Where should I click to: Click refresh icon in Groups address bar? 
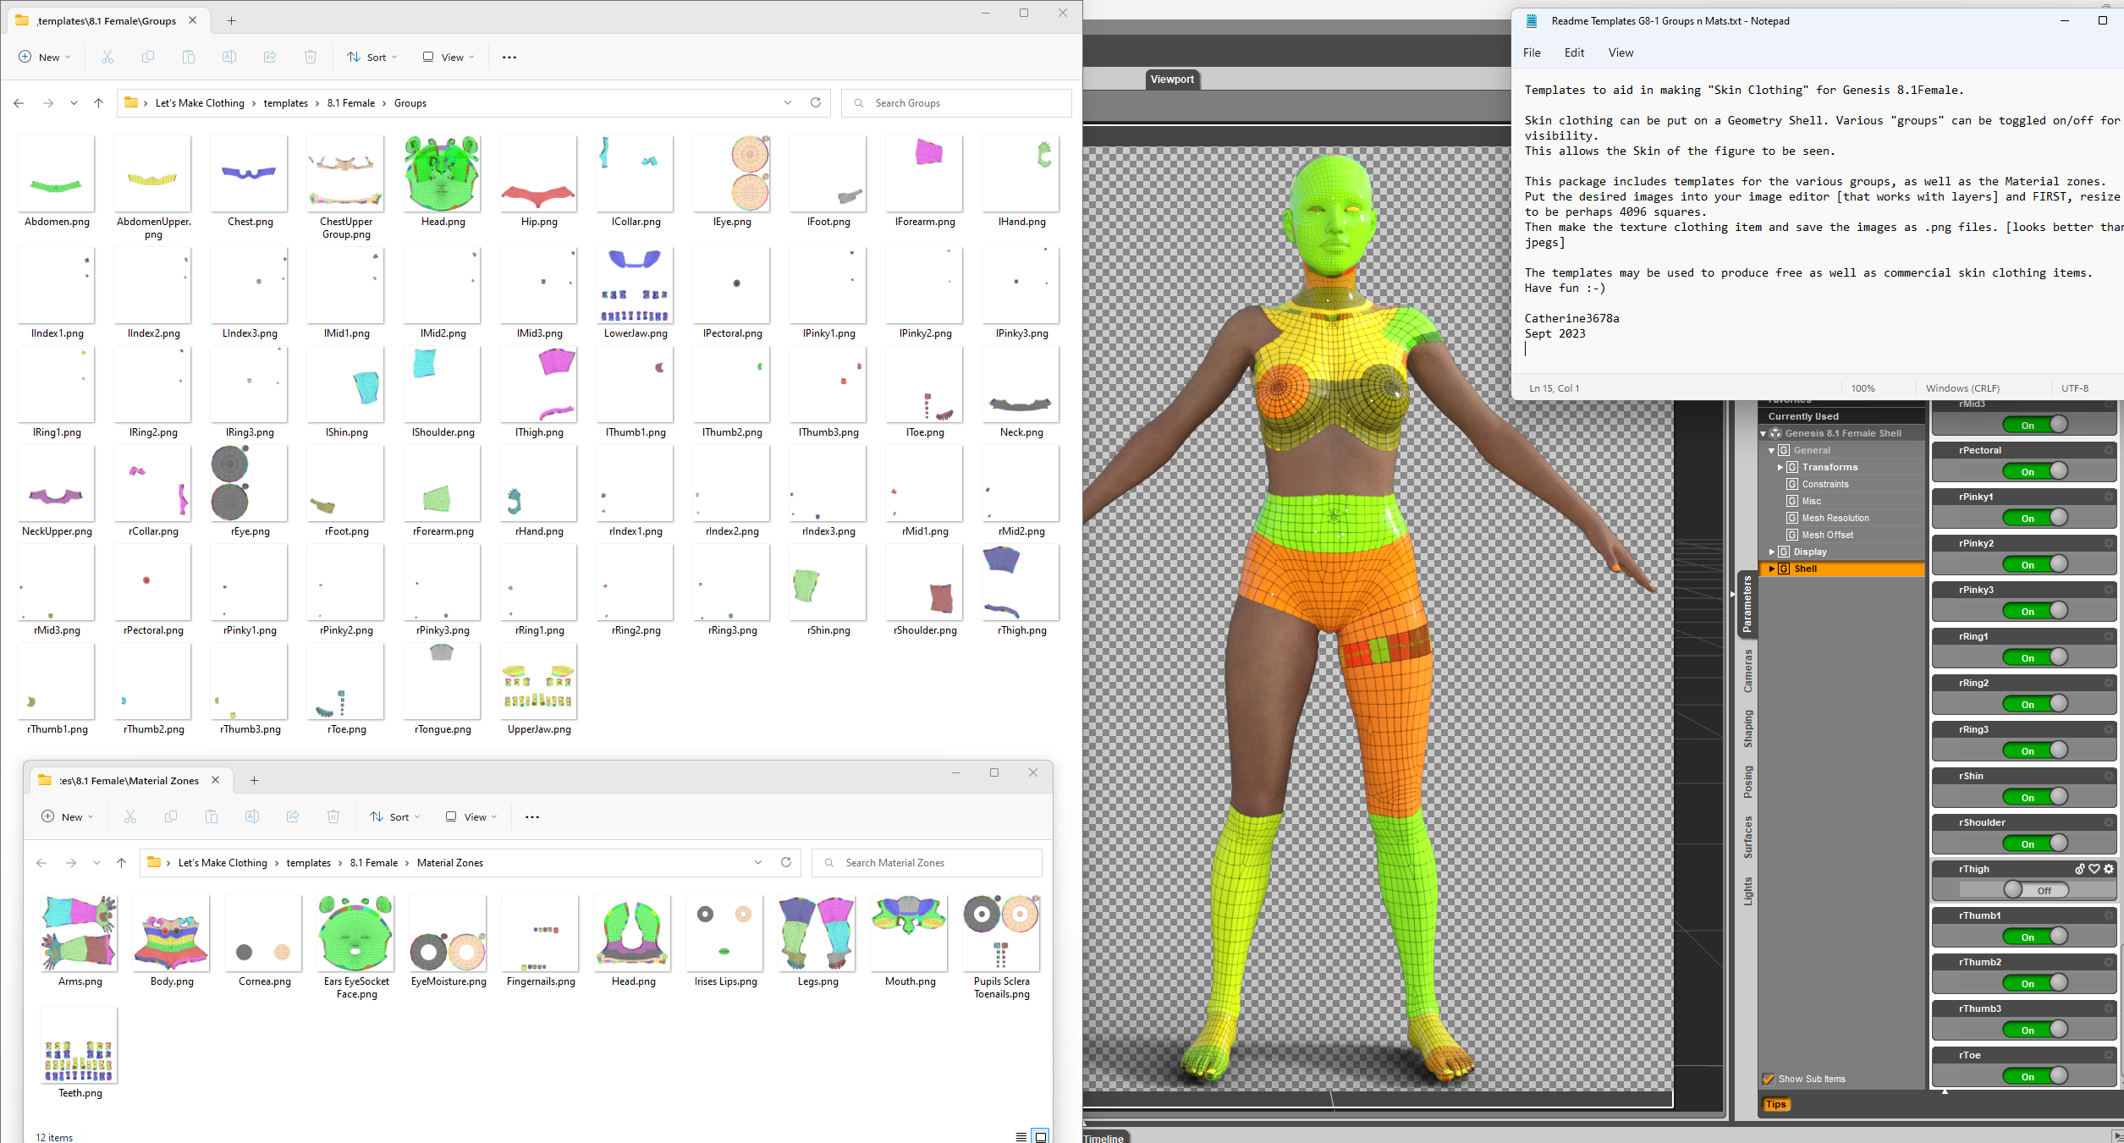pos(816,102)
